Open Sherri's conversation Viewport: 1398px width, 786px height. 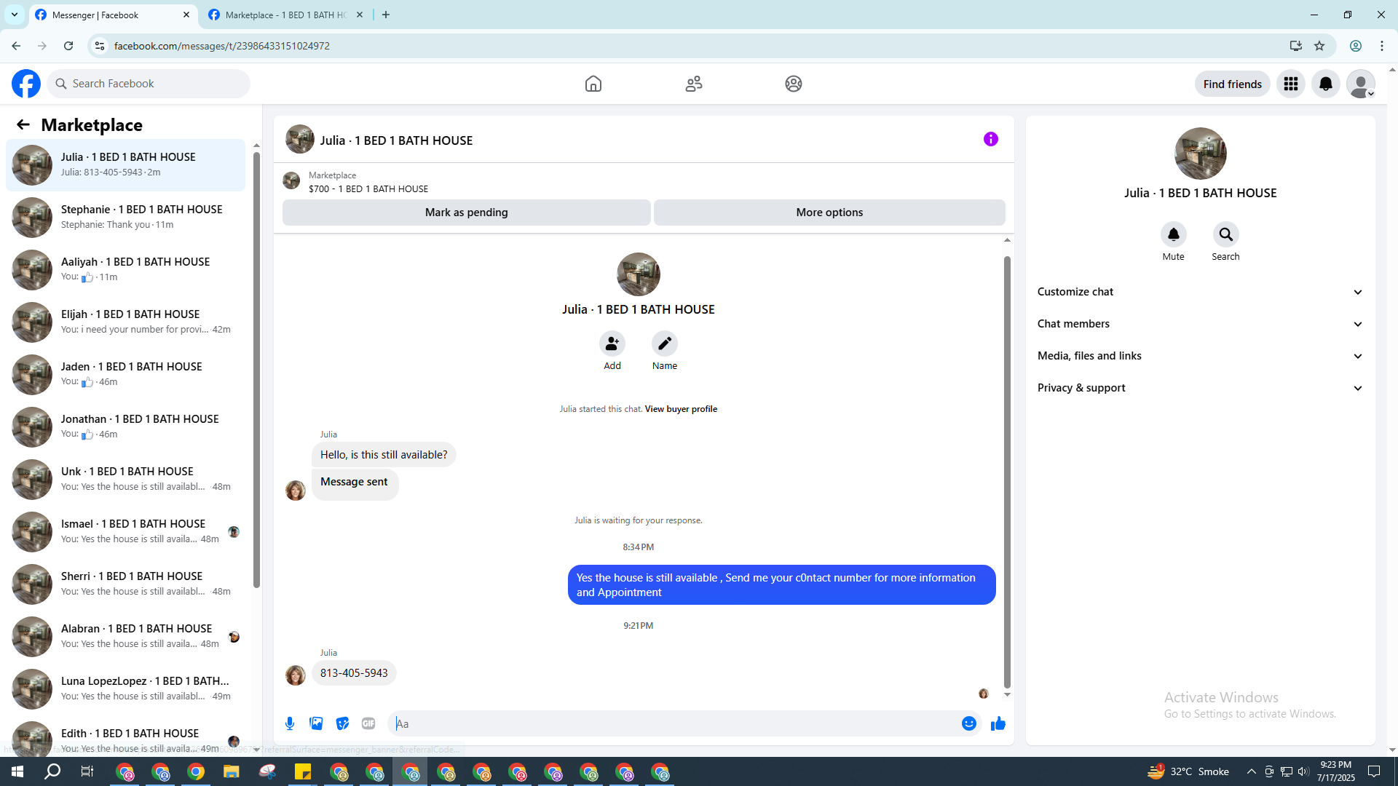tap(125, 584)
